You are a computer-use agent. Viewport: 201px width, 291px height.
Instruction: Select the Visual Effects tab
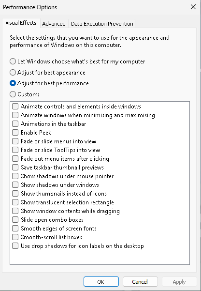[21, 23]
